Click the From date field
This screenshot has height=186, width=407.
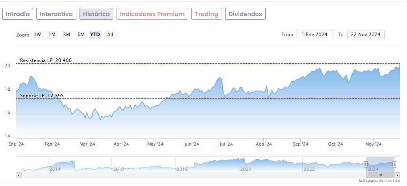pos(314,35)
